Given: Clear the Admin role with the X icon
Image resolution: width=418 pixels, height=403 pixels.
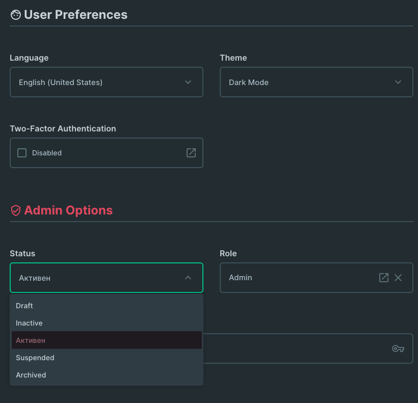Looking at the screenshot, I should (x=398, y=278).
